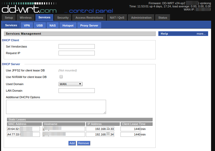The height and width of the screenshot is (151, 215).
Task: Edit hostname for the 20:64:32 lease
Action: coord(64,129)
